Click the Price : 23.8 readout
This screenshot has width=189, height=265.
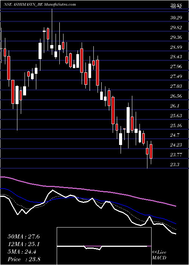[23, 259]
